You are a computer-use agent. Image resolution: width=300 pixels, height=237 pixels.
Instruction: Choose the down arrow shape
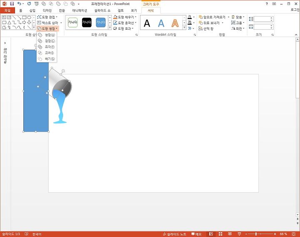point(29,22)
